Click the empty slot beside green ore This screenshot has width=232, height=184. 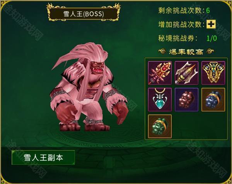point(186,126)
